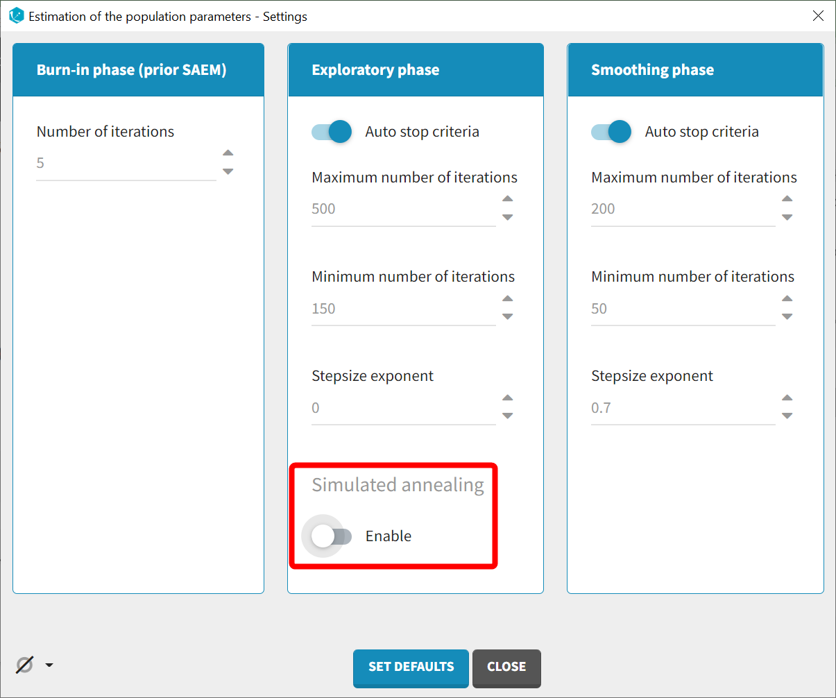
Task: Enable simulated annealing switch
Action: 331,536
